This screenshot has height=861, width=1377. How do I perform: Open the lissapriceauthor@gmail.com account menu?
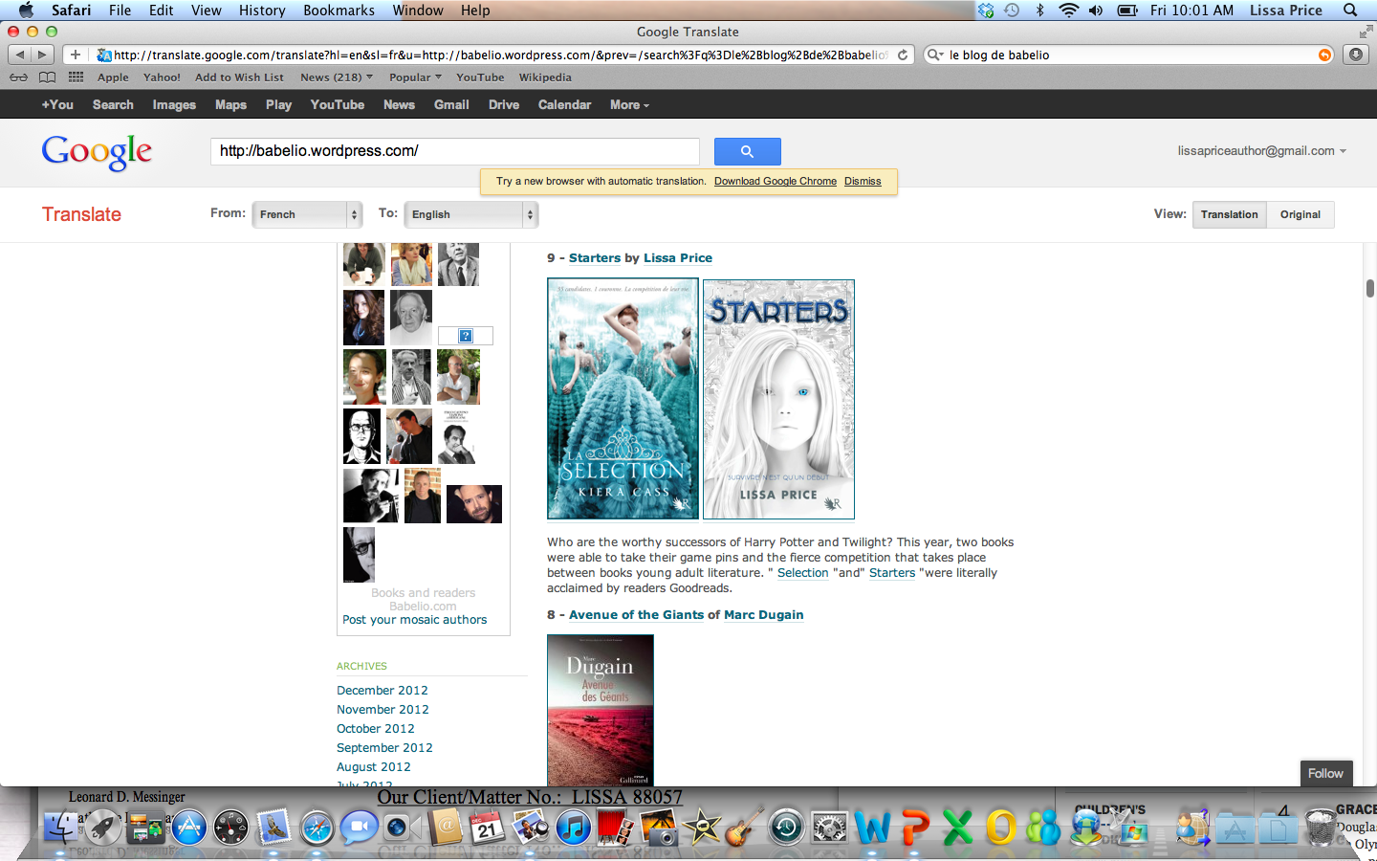(x=1261, y=151)
